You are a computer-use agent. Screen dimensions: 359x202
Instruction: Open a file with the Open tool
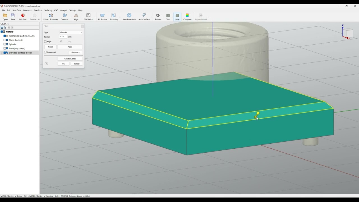pyautogui.click(x=5, y=17)
